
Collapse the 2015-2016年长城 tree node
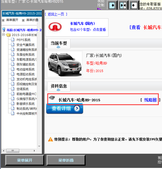pos(4,35)
